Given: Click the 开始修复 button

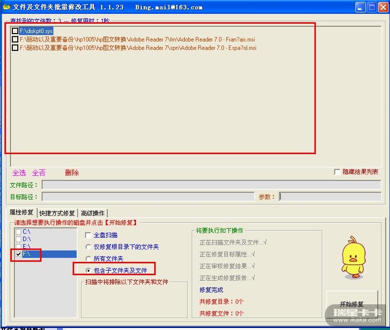Looking at the screenshot, I should (x=352, y=304).
